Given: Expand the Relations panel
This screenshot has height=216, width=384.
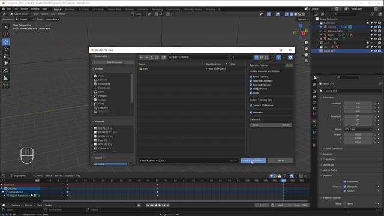Looking at the screenshot, I should tap(327, 154).
